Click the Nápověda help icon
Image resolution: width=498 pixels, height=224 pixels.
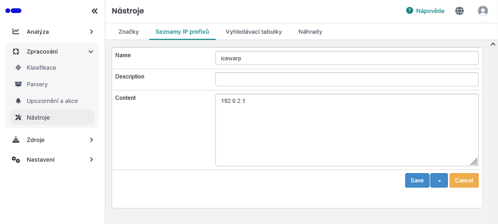click(x=410, y=10)
